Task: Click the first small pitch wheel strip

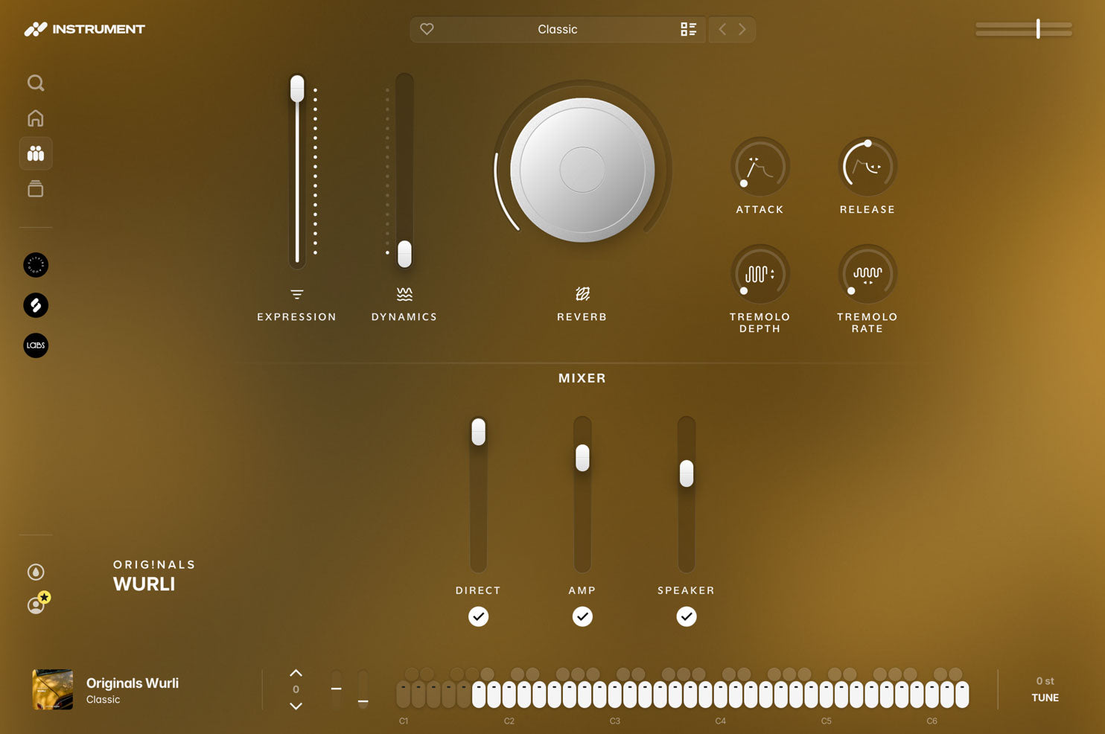Action: coord(337,689)
